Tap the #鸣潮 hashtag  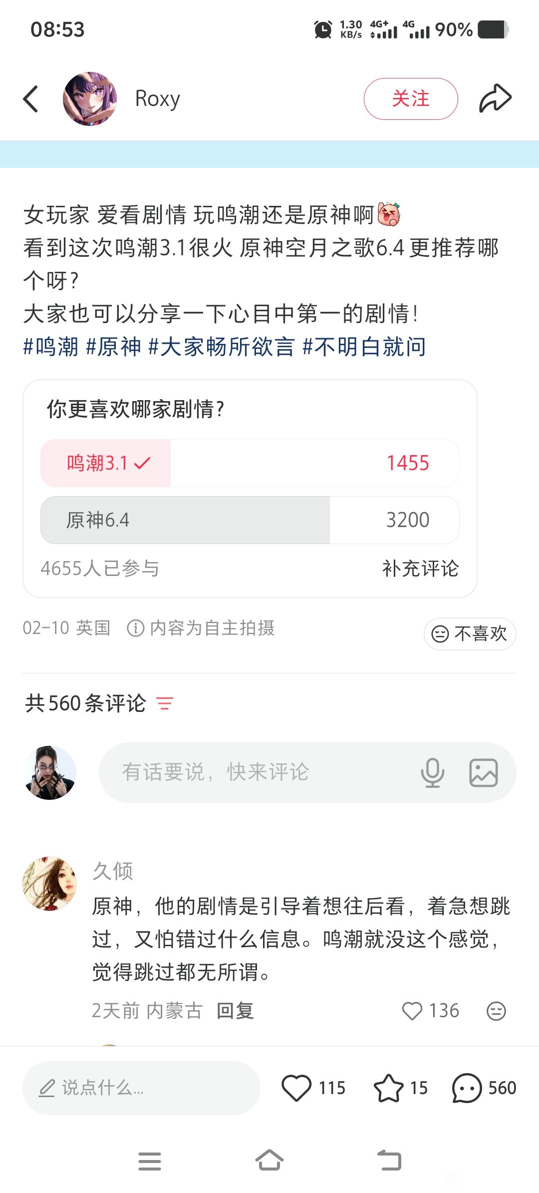[51, 347]
